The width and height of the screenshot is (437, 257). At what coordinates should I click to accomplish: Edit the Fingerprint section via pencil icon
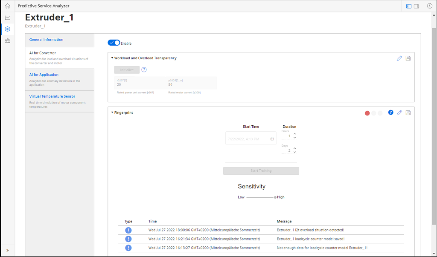[x=399, y=113]
